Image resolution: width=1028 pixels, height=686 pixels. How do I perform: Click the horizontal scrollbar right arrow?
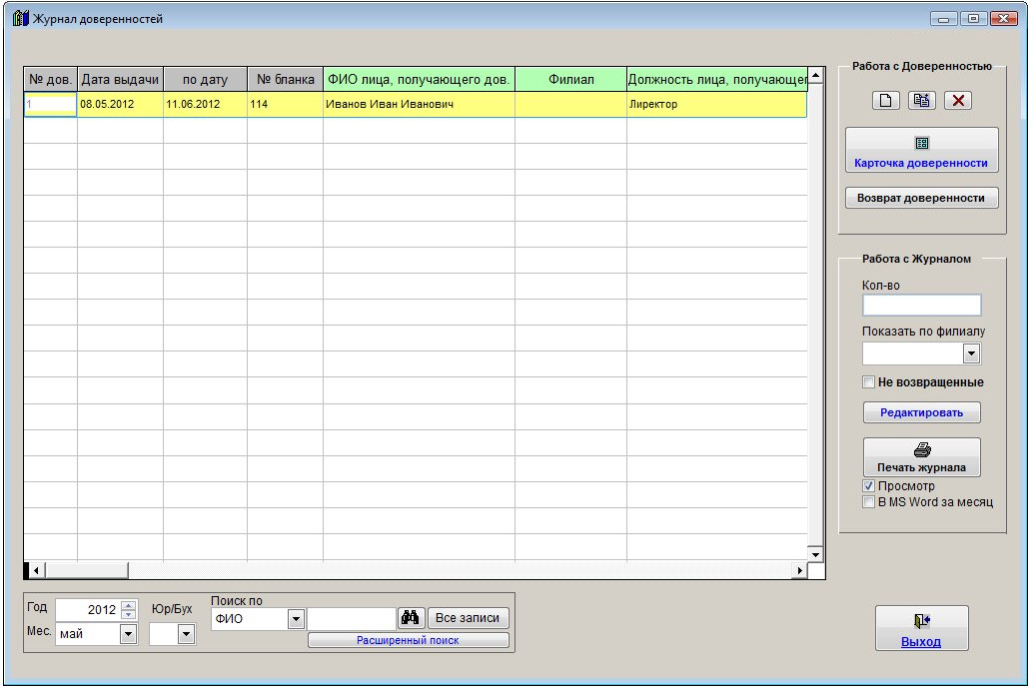pyautogui.click(x=799, y=571)
